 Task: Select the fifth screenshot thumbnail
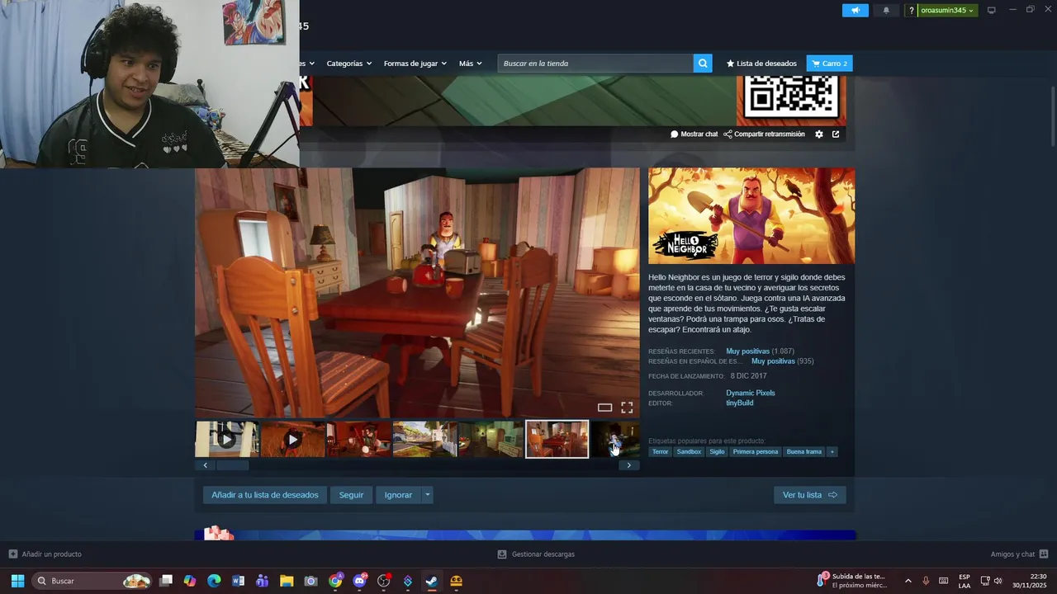point(491,439)
